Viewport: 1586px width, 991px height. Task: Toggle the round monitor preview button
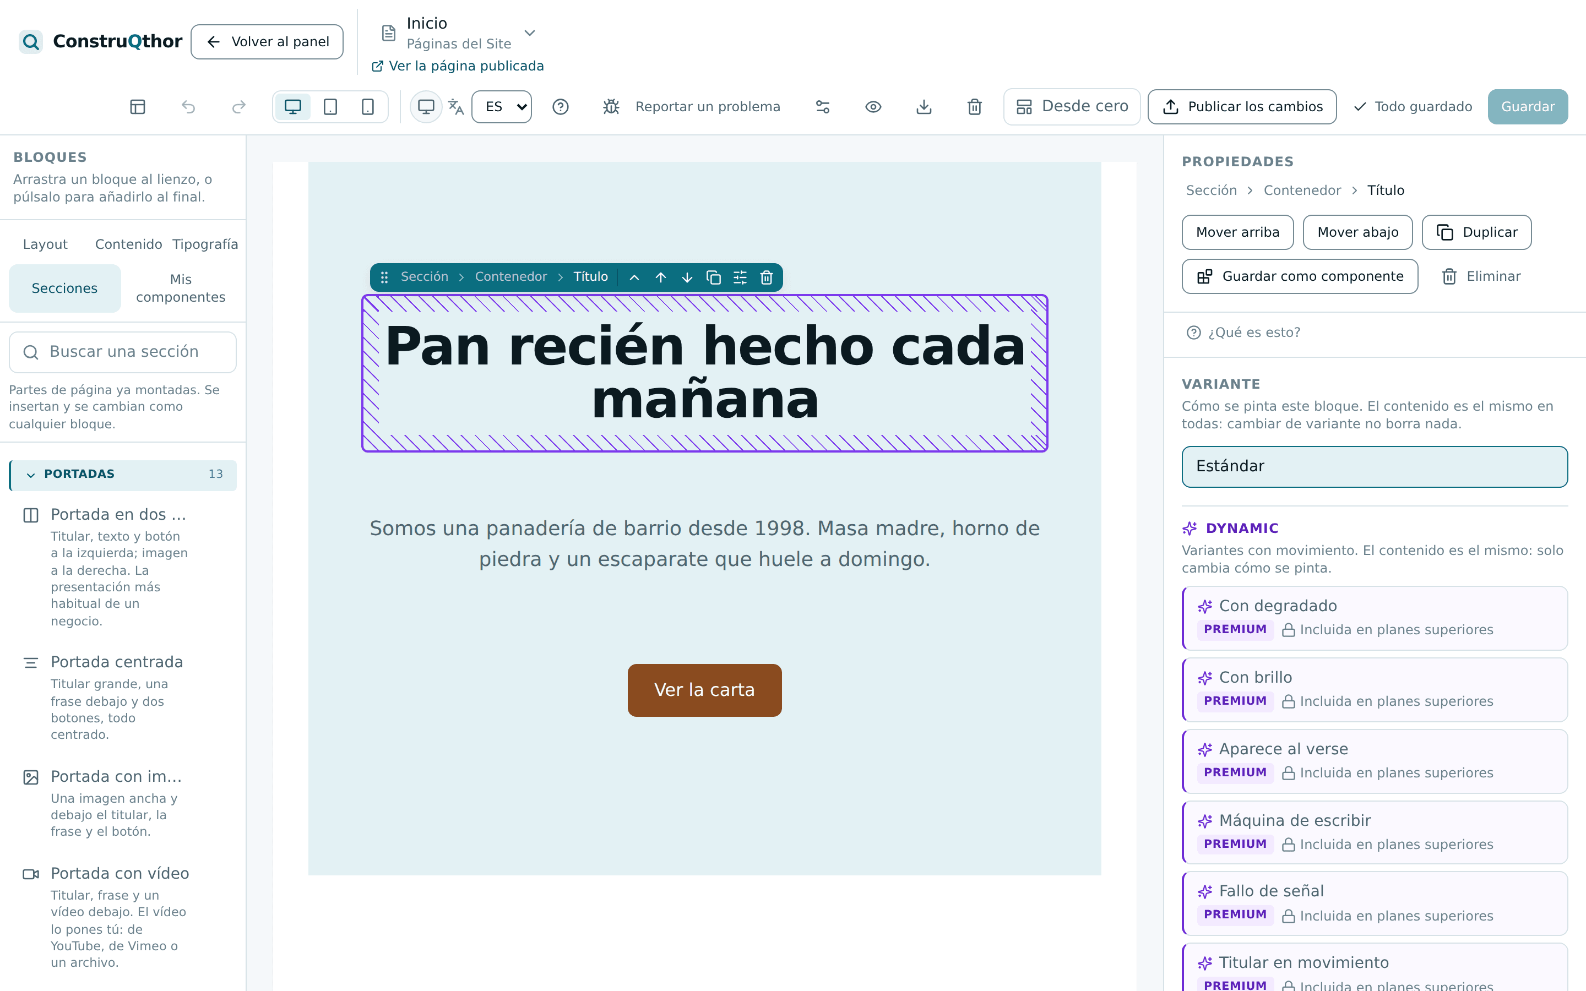click(x=426, y=107)
